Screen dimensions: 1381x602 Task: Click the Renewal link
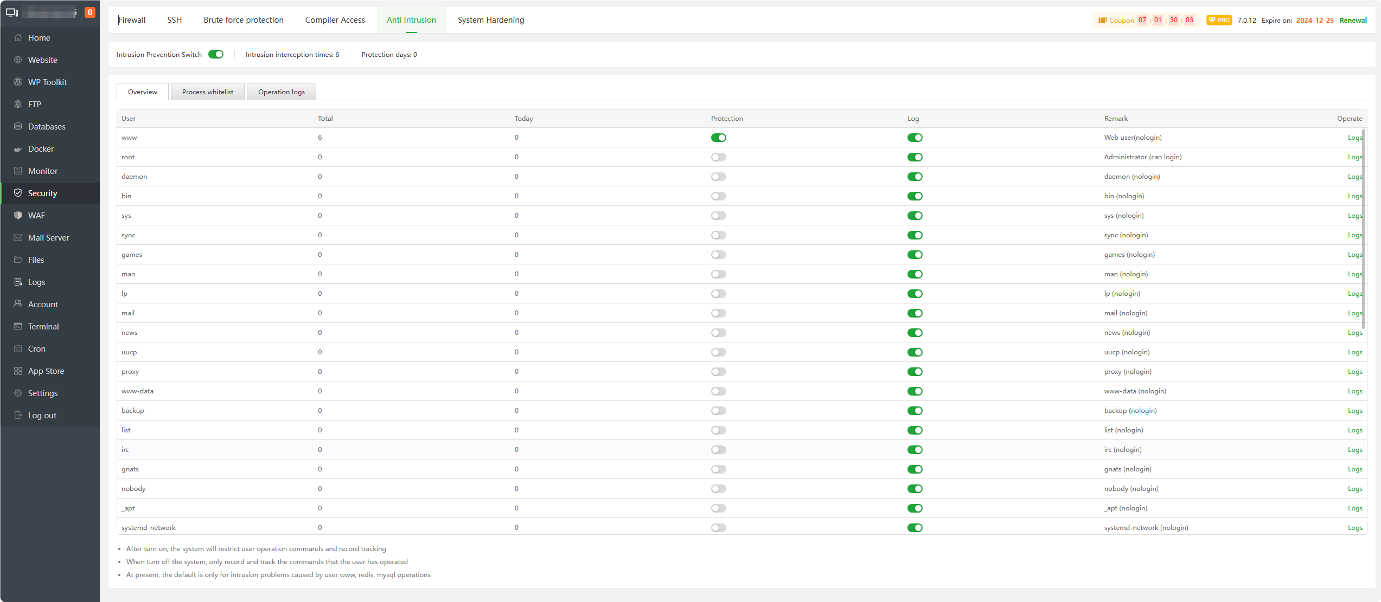(1353, 20)
